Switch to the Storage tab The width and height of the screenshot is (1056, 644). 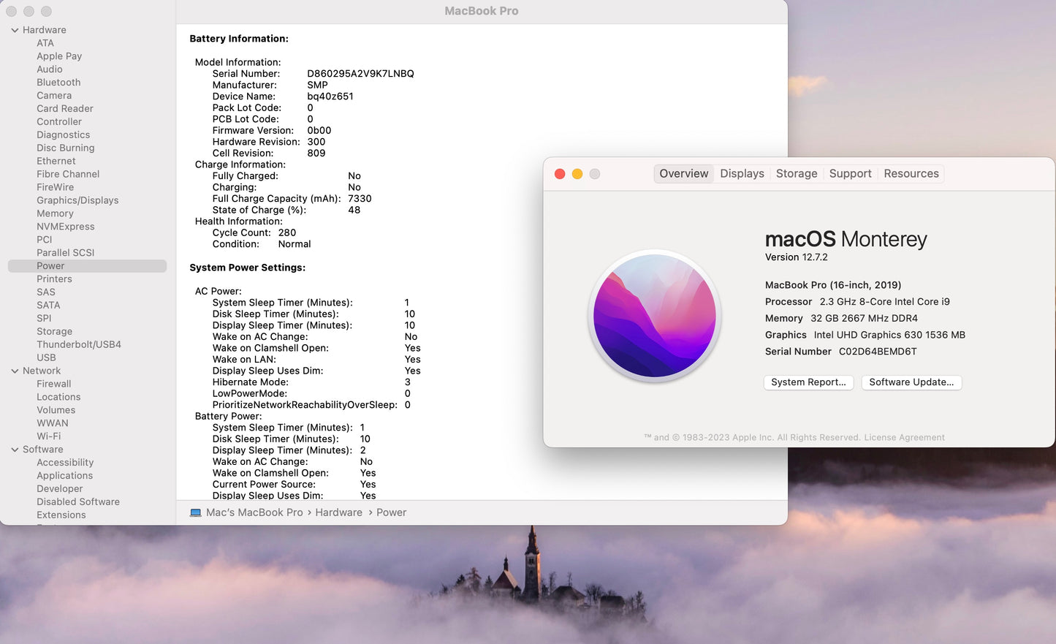click(796, 173)
